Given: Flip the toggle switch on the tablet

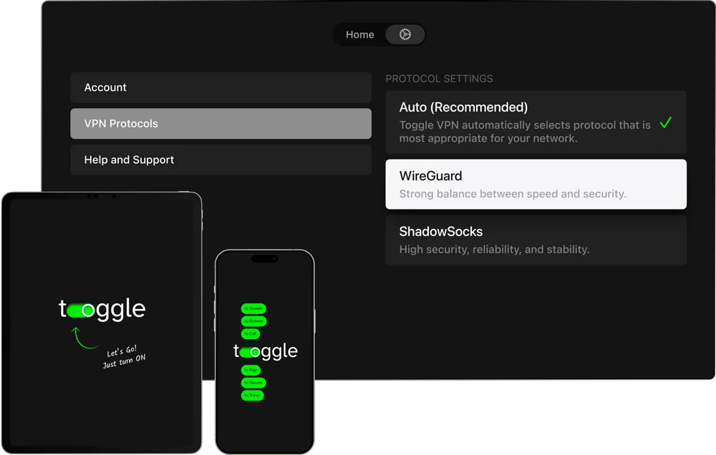Looking at the screenshot, I should [81, 310].
